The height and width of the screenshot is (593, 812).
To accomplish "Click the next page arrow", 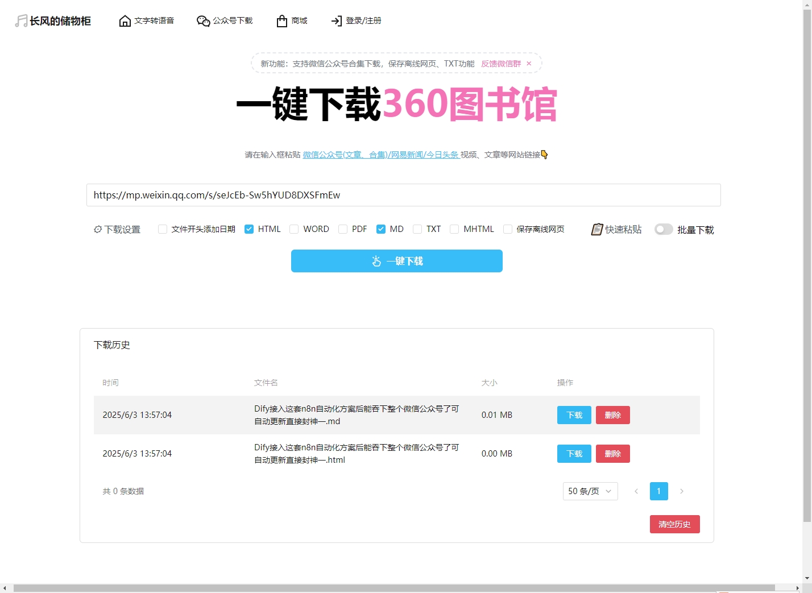I will pyautogui.click(x=682, y=491).
